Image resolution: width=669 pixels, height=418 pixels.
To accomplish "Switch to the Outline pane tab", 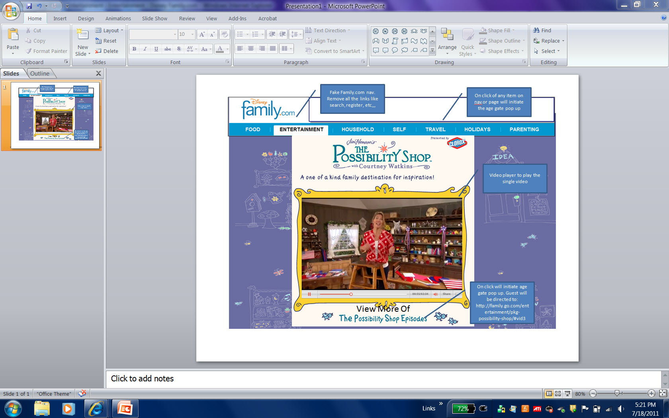I will 40,73.
